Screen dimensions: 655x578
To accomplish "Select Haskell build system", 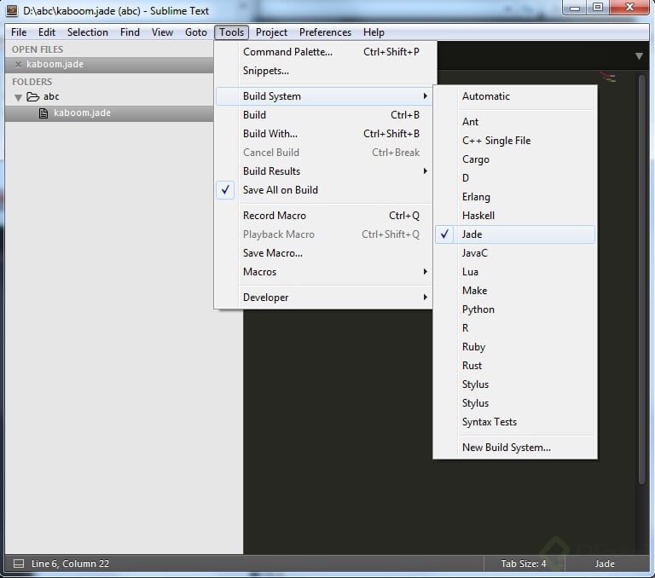I will pyautogui.click(x=515, y=216).
